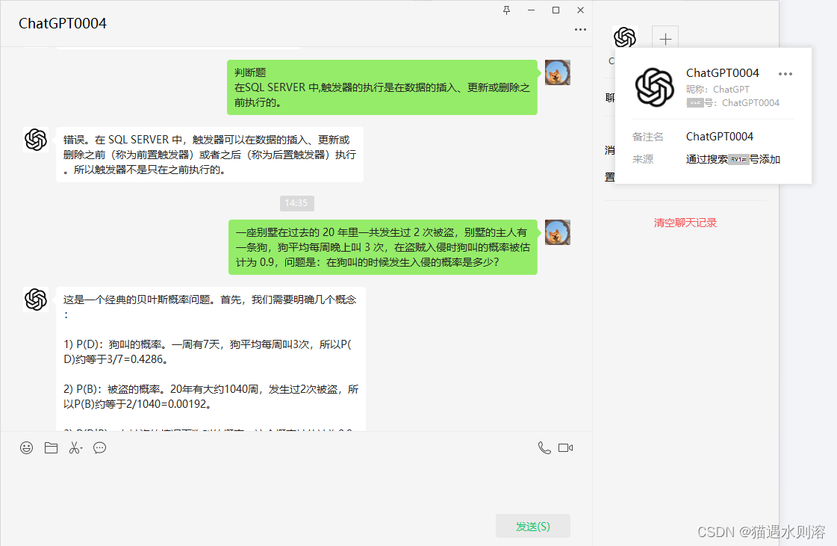Screen dimensions: 837x546
Task: Send message with 发送(S) button
Action: point(532,527)
